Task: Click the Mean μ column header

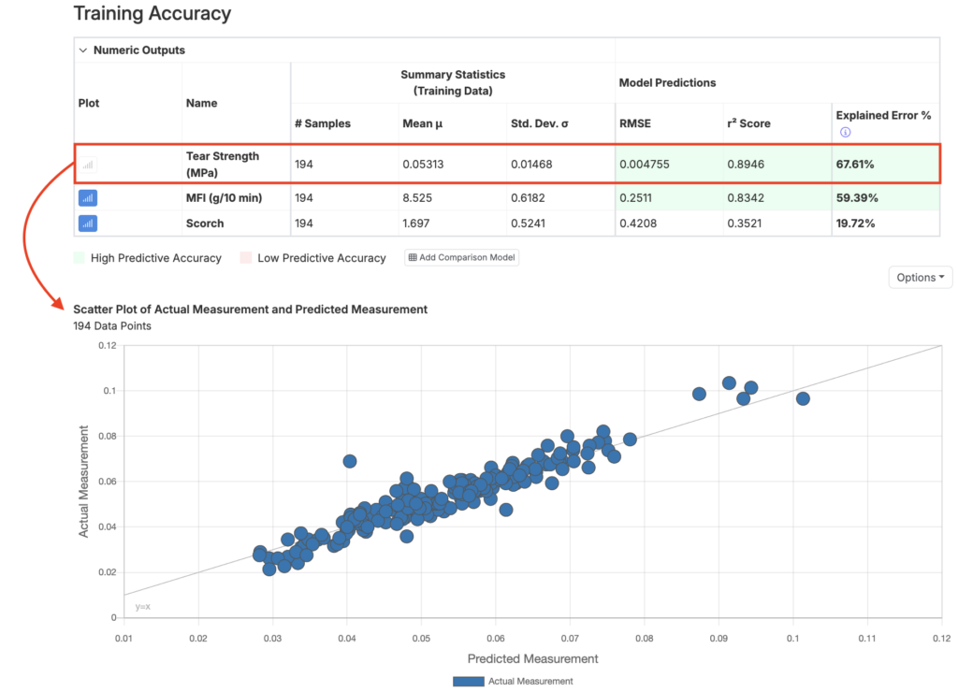Action: (x=423, y=123)
